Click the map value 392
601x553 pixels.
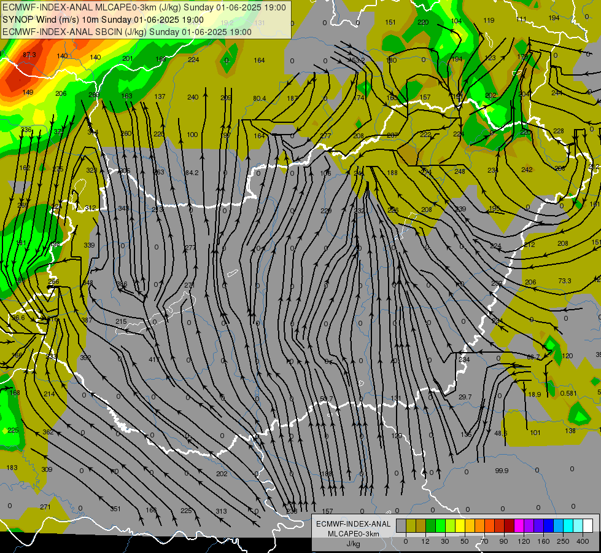click(x=85, y=358)
